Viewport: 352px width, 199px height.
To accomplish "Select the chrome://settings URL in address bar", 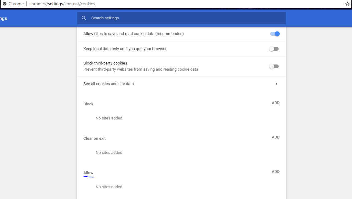I will 62,4.
